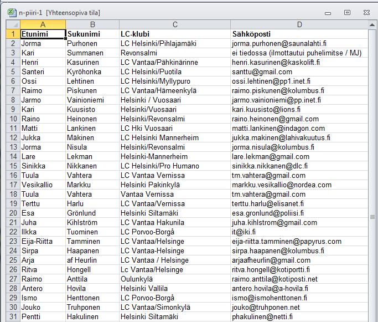
Task: Click email phakulinen@netti.fi
Action: (299, 316)
